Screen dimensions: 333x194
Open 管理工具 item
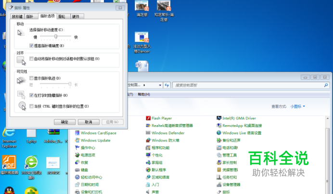[x=227, y=155]
